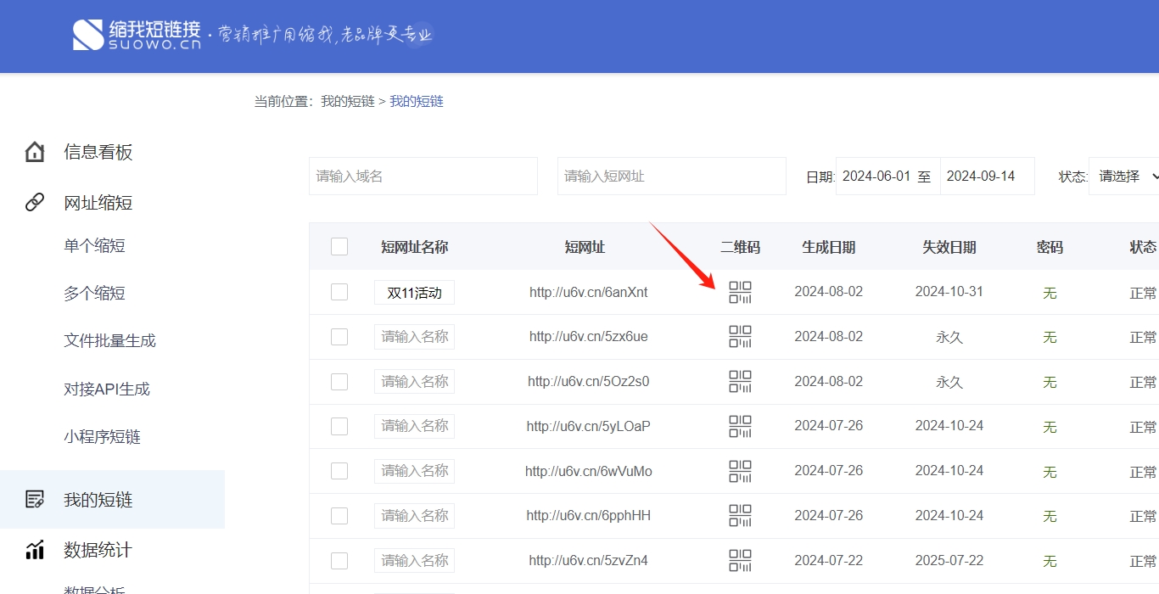1159x594 pixels.
Task: Click the Suowo.cn logo in the header
Action: [x=137, y=35]
